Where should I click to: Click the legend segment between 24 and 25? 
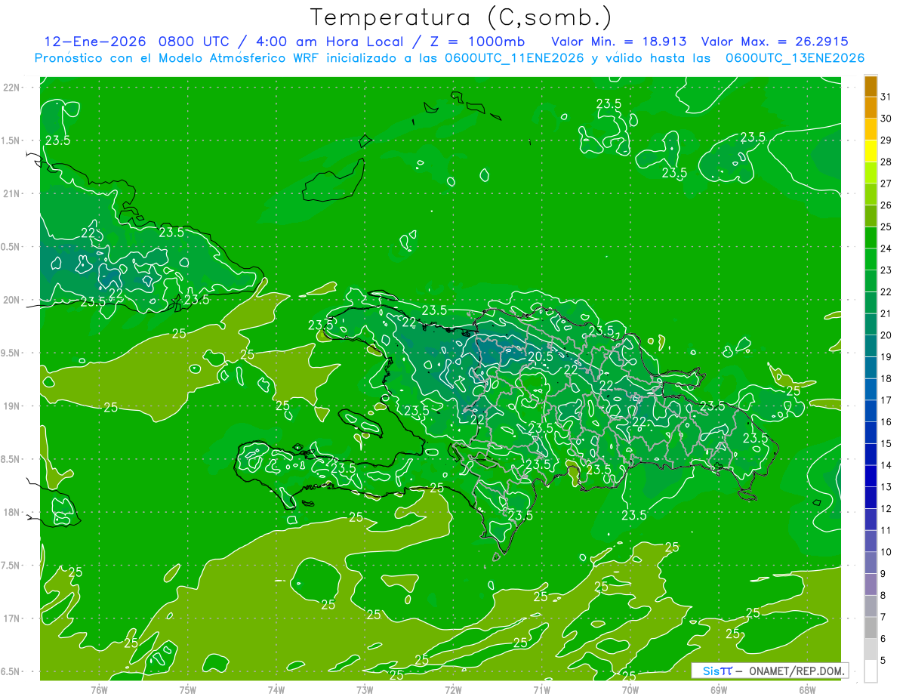[x=871, y=237]
